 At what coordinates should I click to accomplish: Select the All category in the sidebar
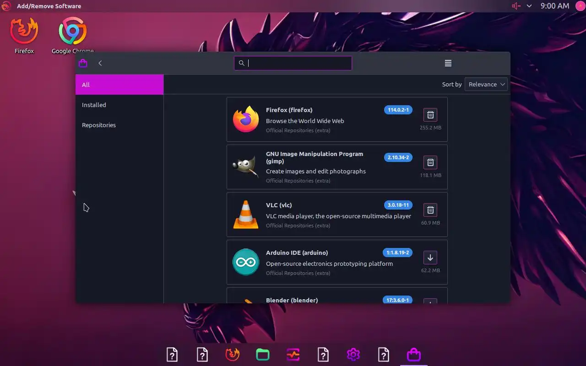pos(119,85)
